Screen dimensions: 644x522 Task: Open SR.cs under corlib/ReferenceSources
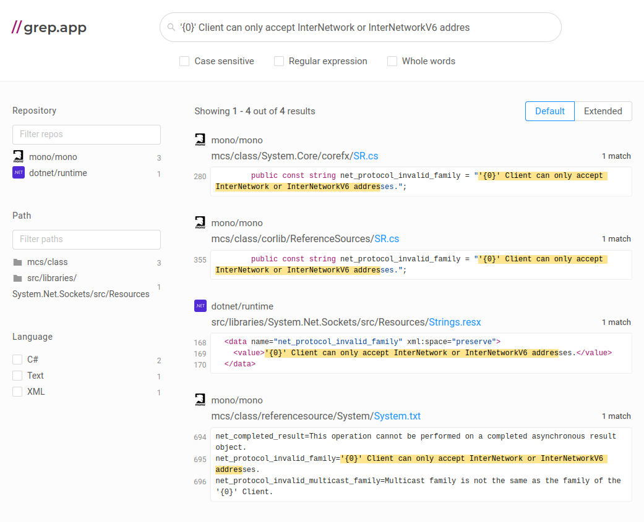tap(387, 238)
